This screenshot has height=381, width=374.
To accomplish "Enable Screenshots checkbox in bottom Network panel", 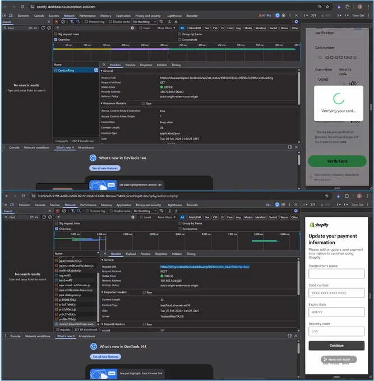I will [x=180, y=229].
